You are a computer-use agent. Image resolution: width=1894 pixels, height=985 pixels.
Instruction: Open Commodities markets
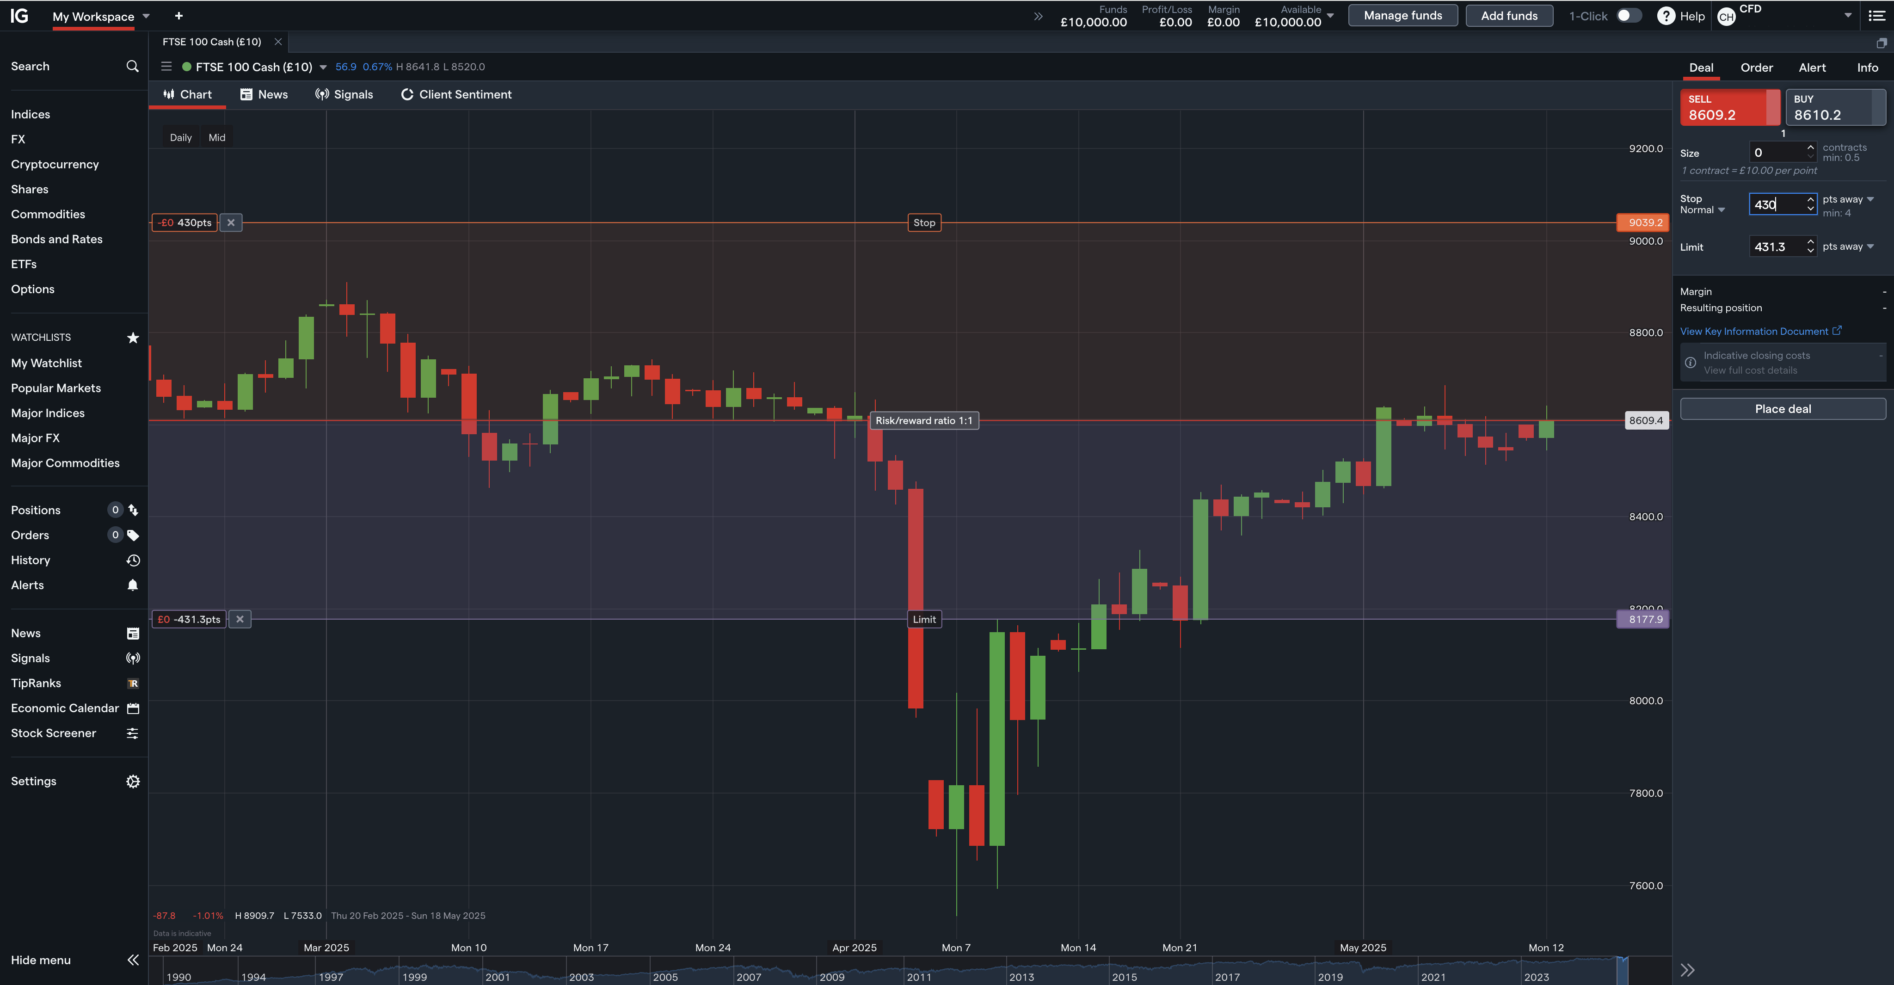click(48, 214)
